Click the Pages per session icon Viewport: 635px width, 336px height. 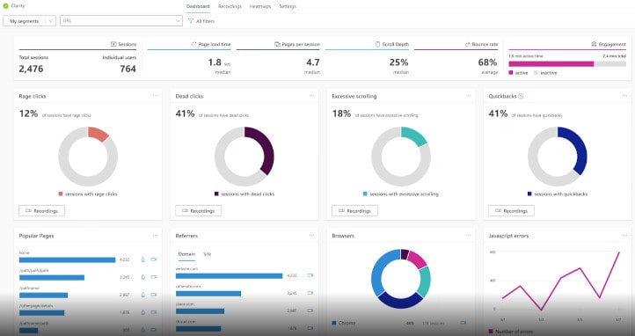coord(277,44)
